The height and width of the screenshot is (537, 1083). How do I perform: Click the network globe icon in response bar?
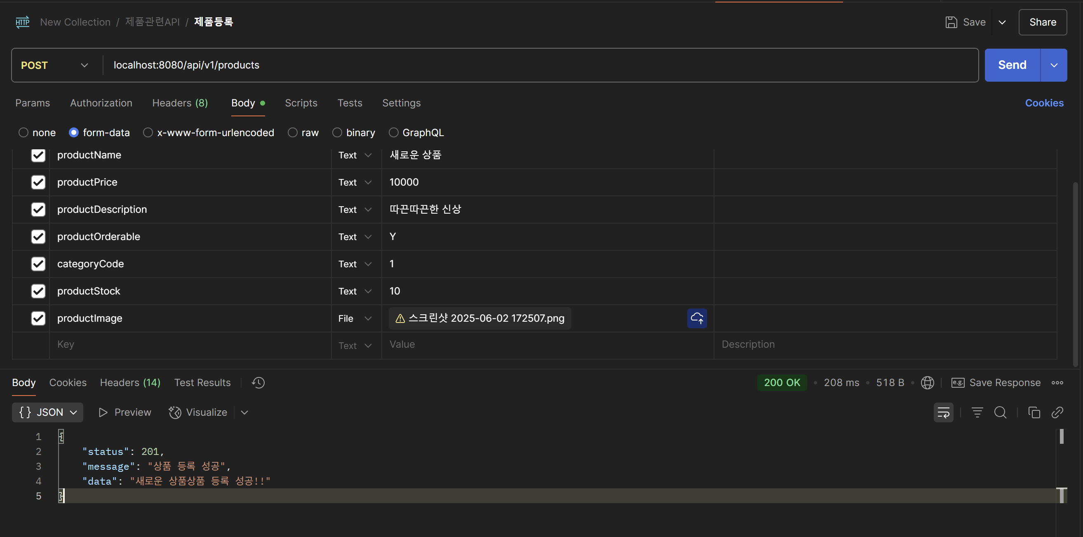[x=928, y=383]
